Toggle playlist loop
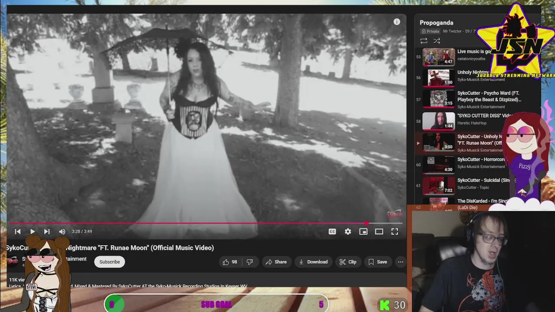Screen dimensions: 555x312 [424, 41]
